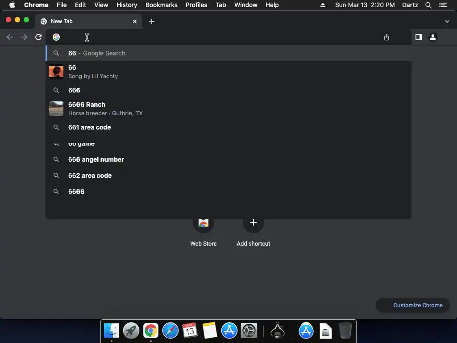Select the 66 song by Lil Yachty suggestion
The width and height of the screenshot is (457, 343).
coord(228,72)
